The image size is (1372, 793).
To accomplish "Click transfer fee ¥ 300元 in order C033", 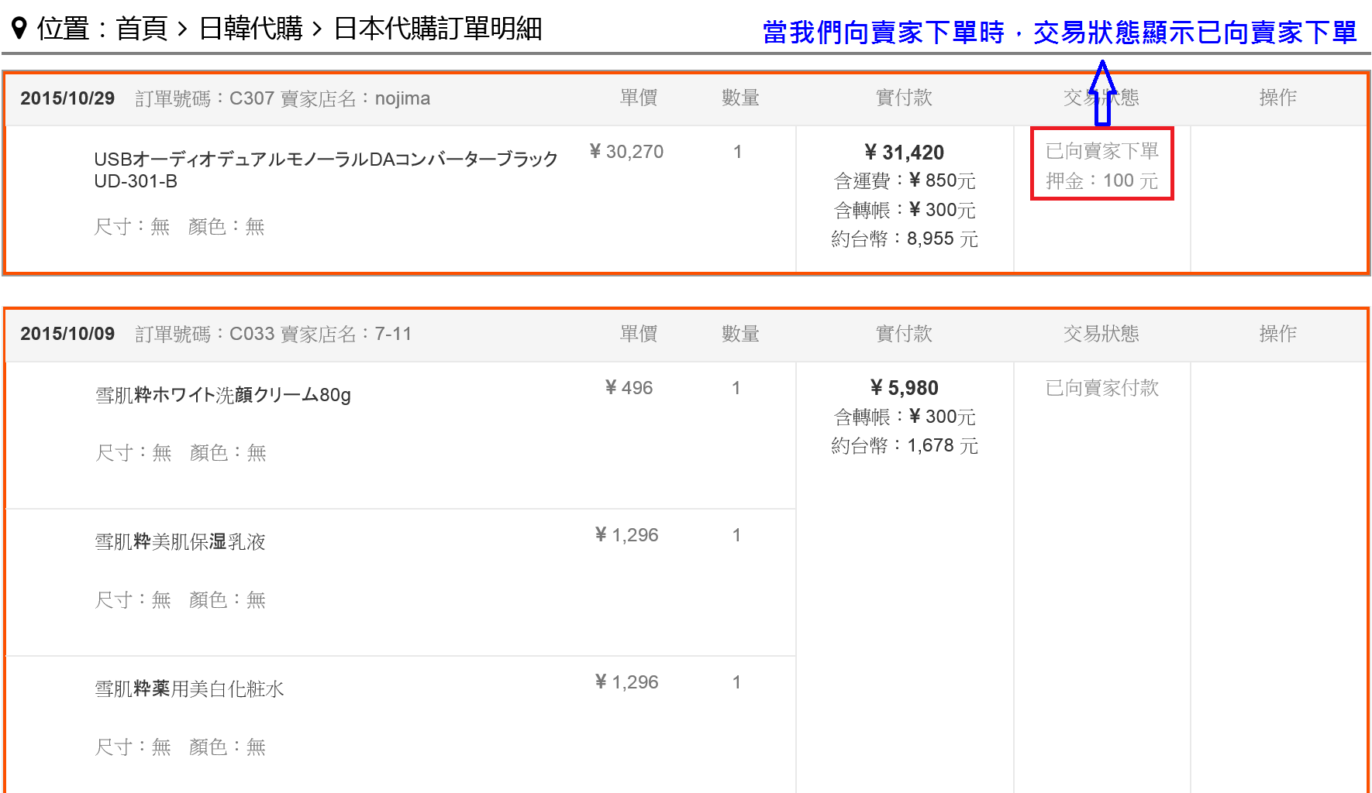I will 904,417.
